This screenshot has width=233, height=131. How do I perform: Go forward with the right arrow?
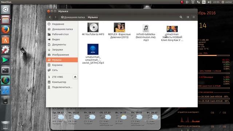pyautogui.click(x=55, y=17)
